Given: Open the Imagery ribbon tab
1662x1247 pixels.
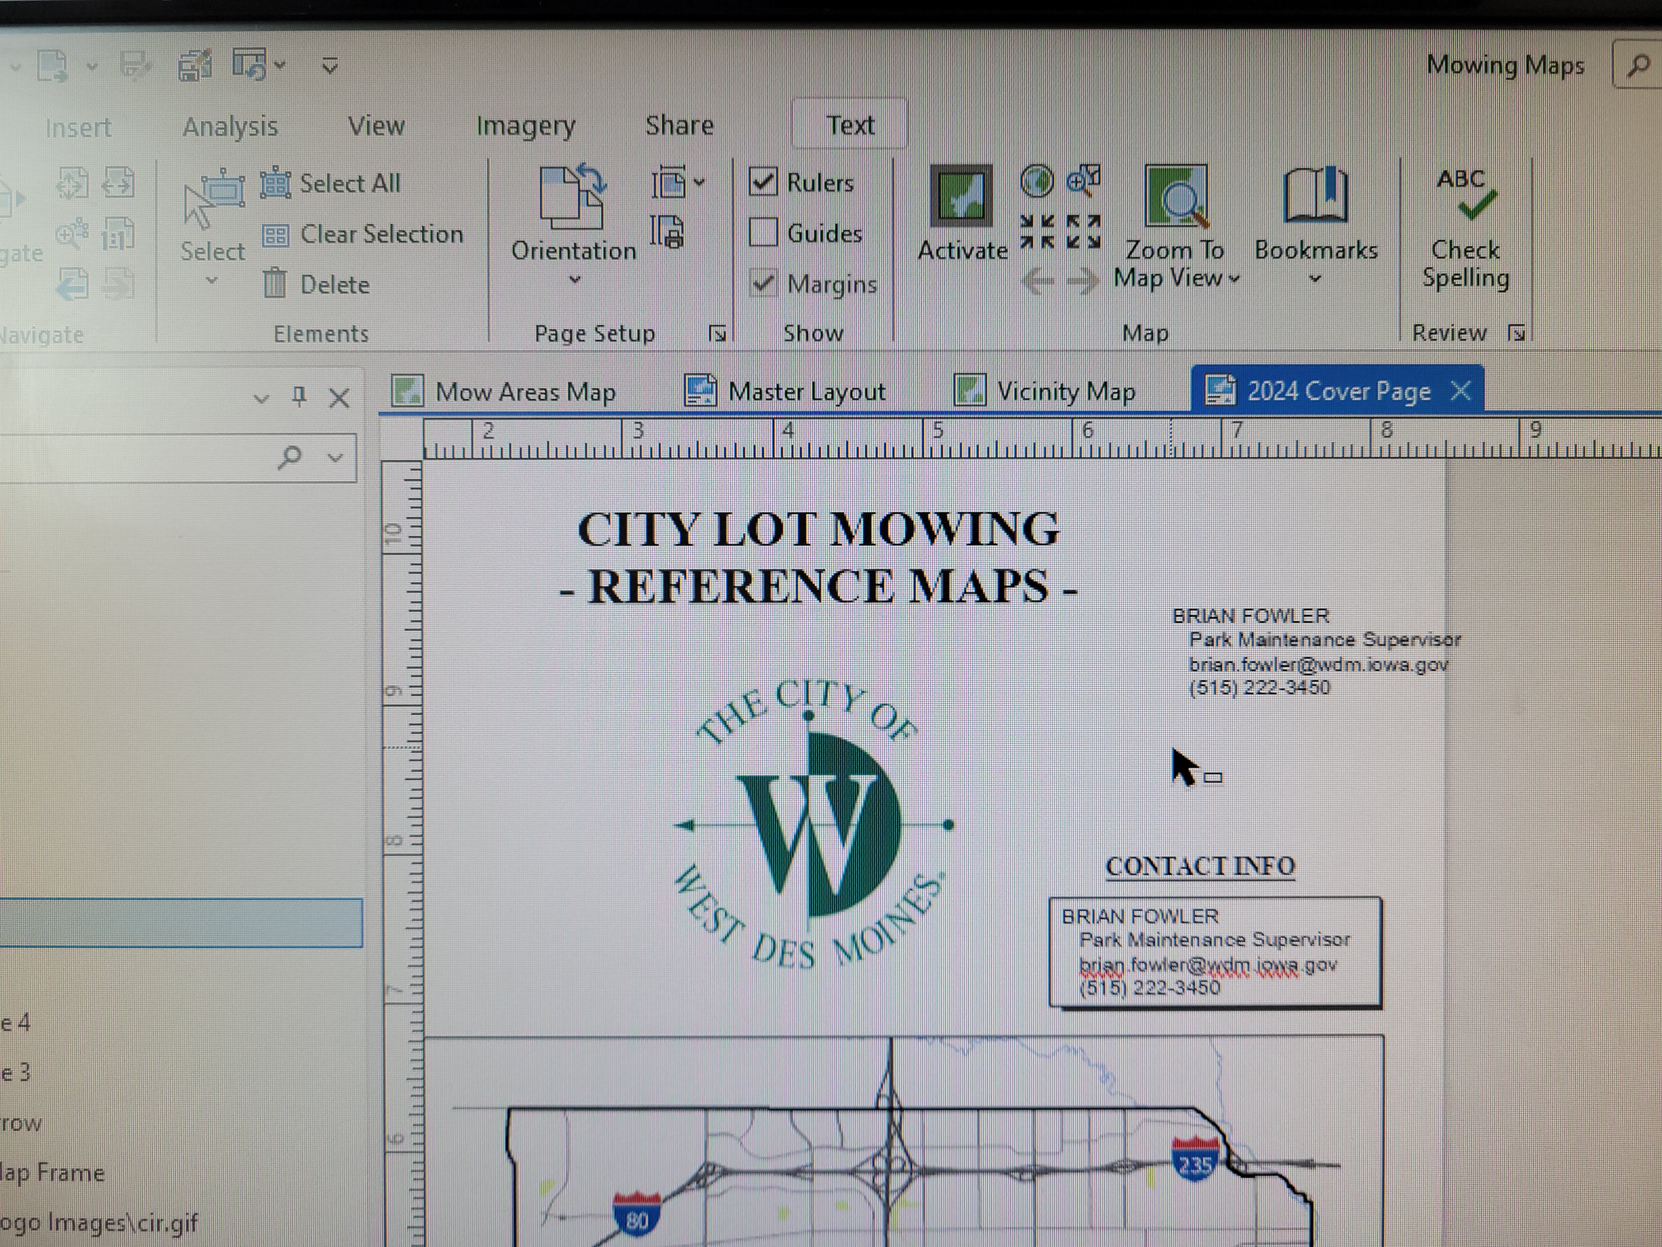Looking at the screenshot, I should (x=526, y=125).
